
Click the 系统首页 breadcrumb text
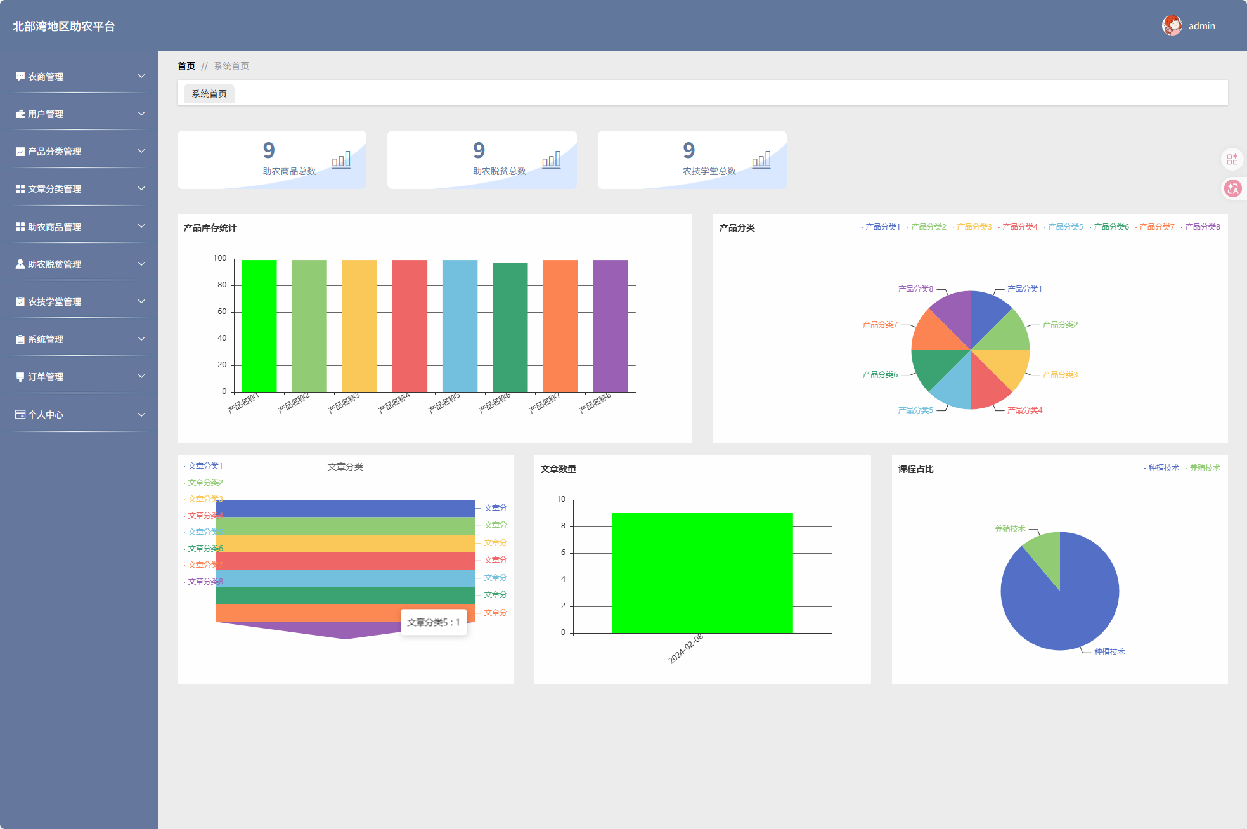click(x=231, y=66)
